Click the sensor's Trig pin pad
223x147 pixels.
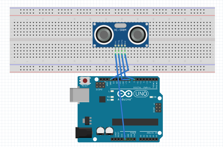(x=119, y=45)
